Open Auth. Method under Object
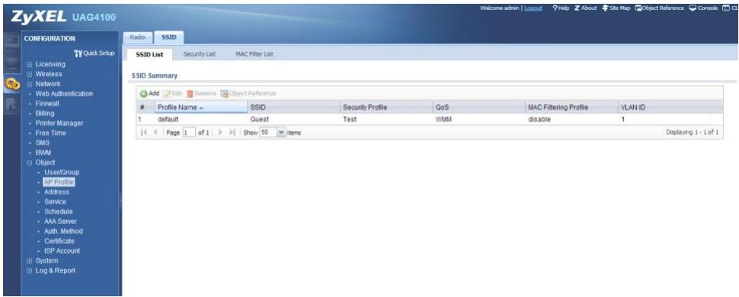The height and width of the screenshot is (297, 739). (63, 232)
